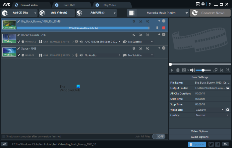Click the refresh icon on Big_Buck_Bunny row
Viewport: 232px width, 148px height.
[x=134, y=21]
